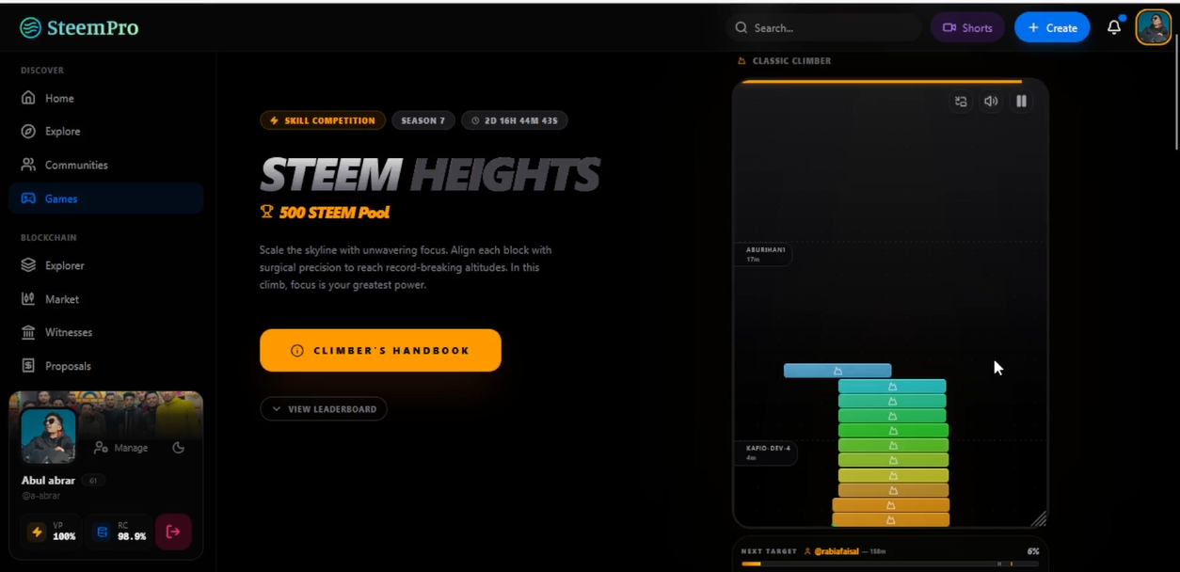Click the Classic Climber crown icon
This screenshot has width=1180, height=572.
pyautogui.click(x=742, y=61)
